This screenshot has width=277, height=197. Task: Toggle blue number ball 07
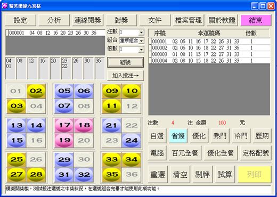click(x=64, y=106)
